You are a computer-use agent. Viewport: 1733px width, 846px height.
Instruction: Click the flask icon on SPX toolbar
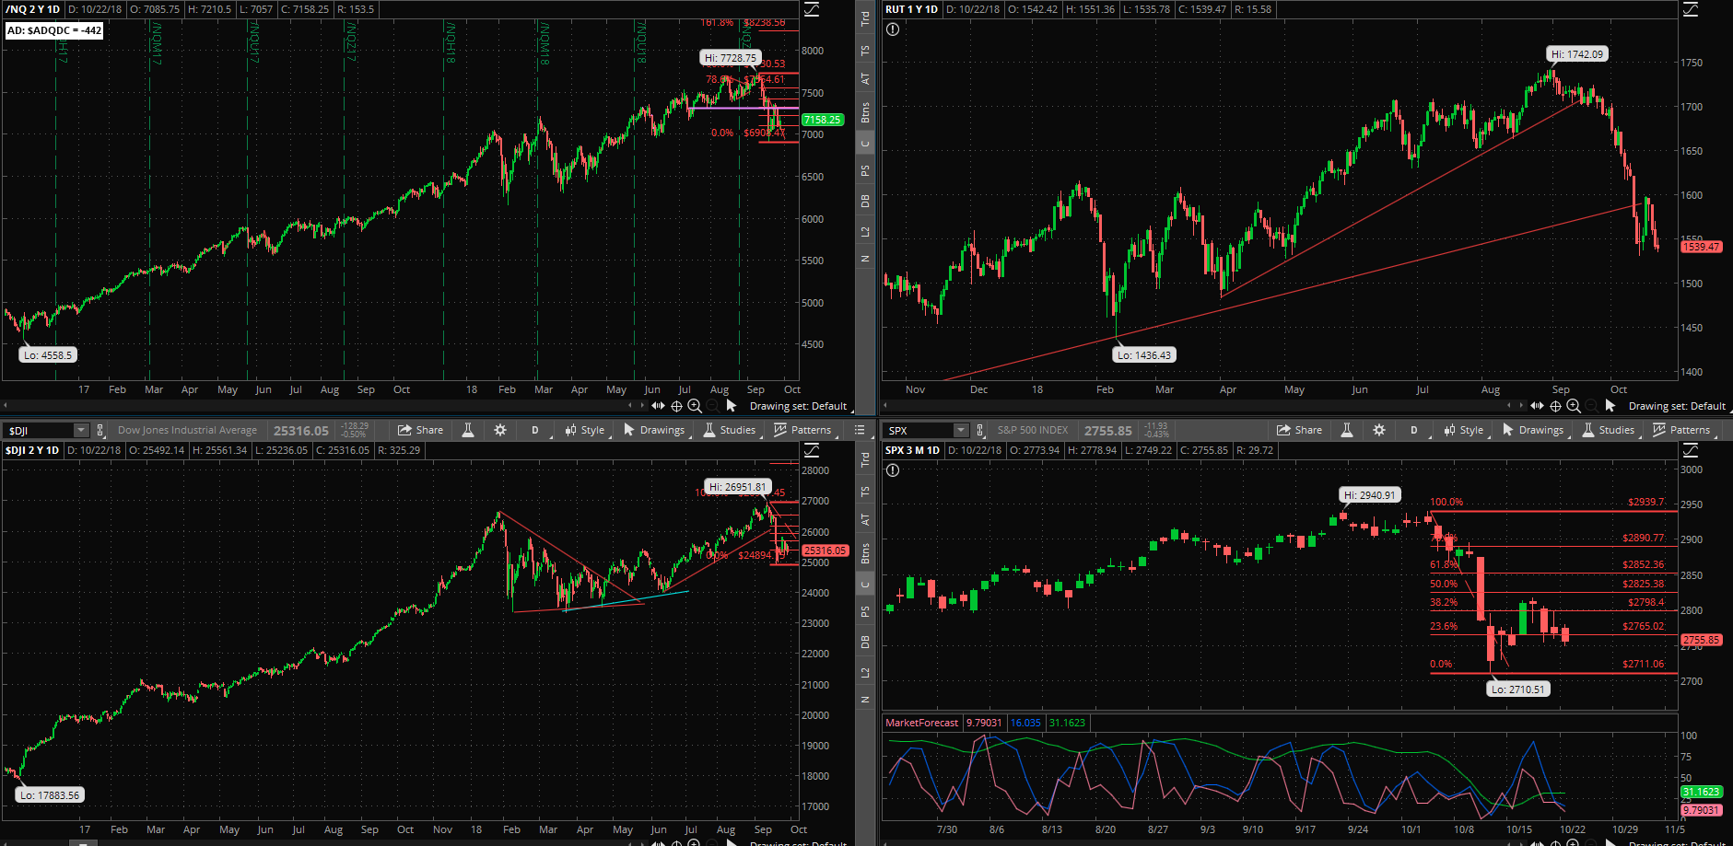pyautogui.click(x=1347, y=430)
